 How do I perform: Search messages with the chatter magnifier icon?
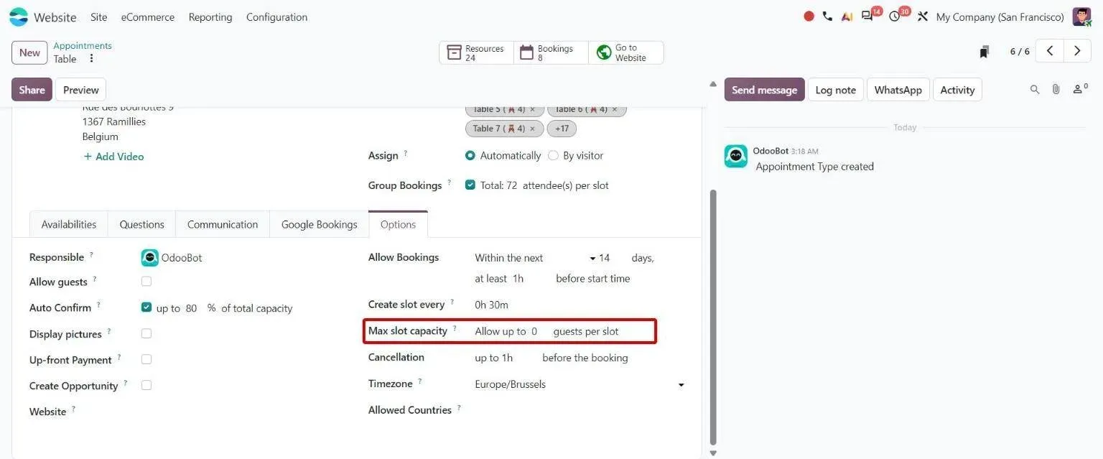[1035, 90]
